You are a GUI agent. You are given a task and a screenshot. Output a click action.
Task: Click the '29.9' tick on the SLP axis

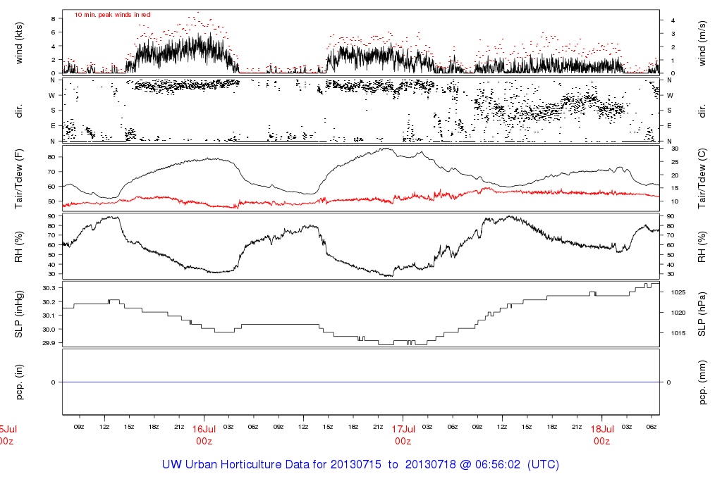click(x=49, y=343)
